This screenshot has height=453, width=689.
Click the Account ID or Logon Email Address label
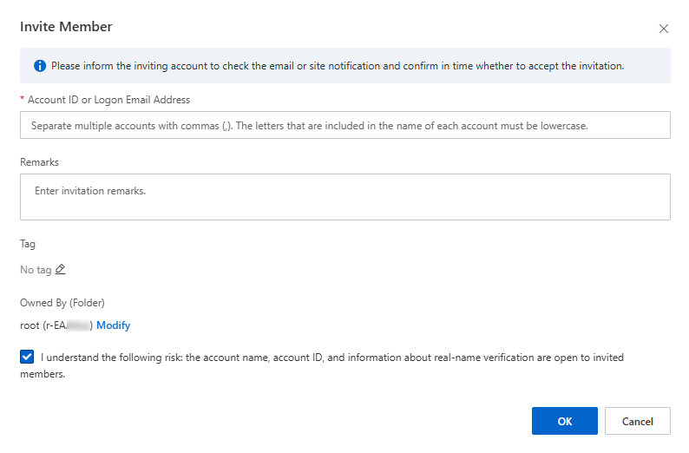point(108,101)
